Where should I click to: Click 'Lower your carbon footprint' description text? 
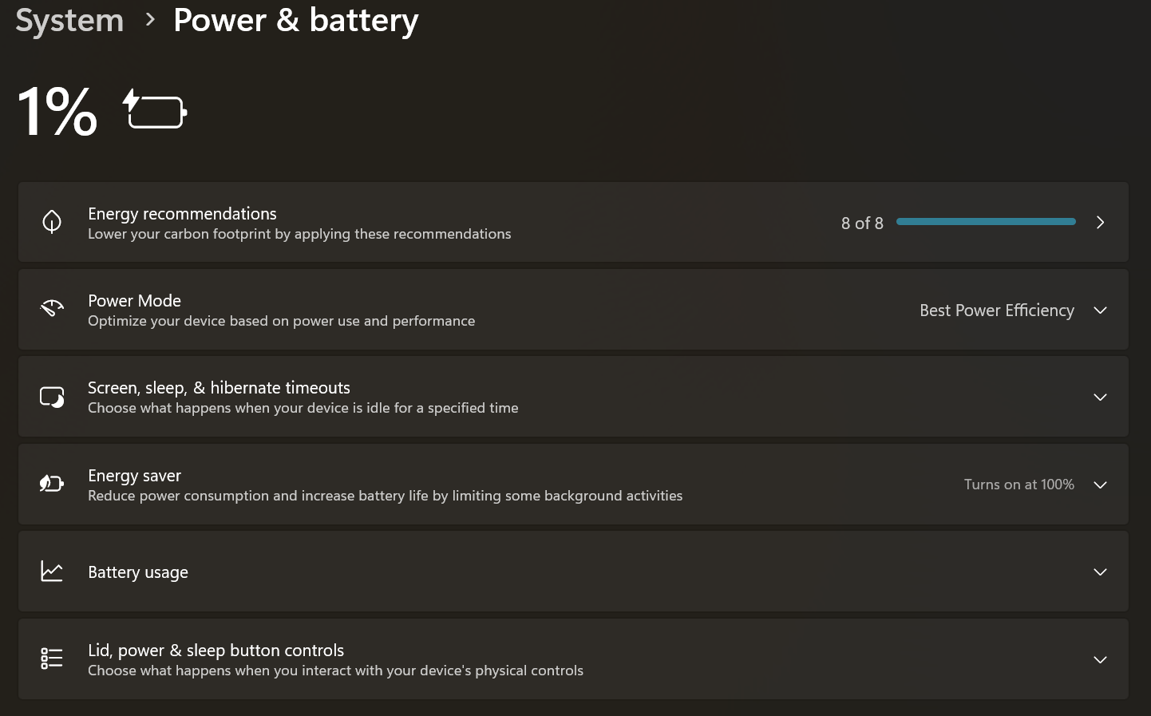(x=299, y=234)
